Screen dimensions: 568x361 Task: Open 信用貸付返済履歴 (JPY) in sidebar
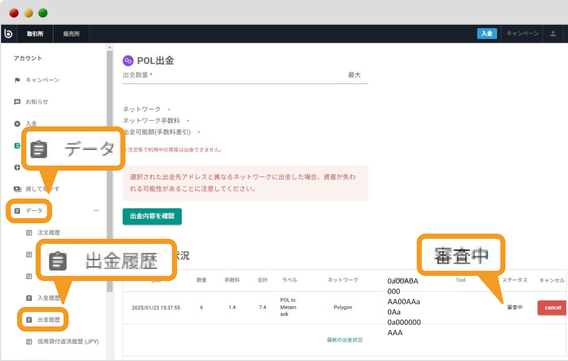(x=68, y=341)
